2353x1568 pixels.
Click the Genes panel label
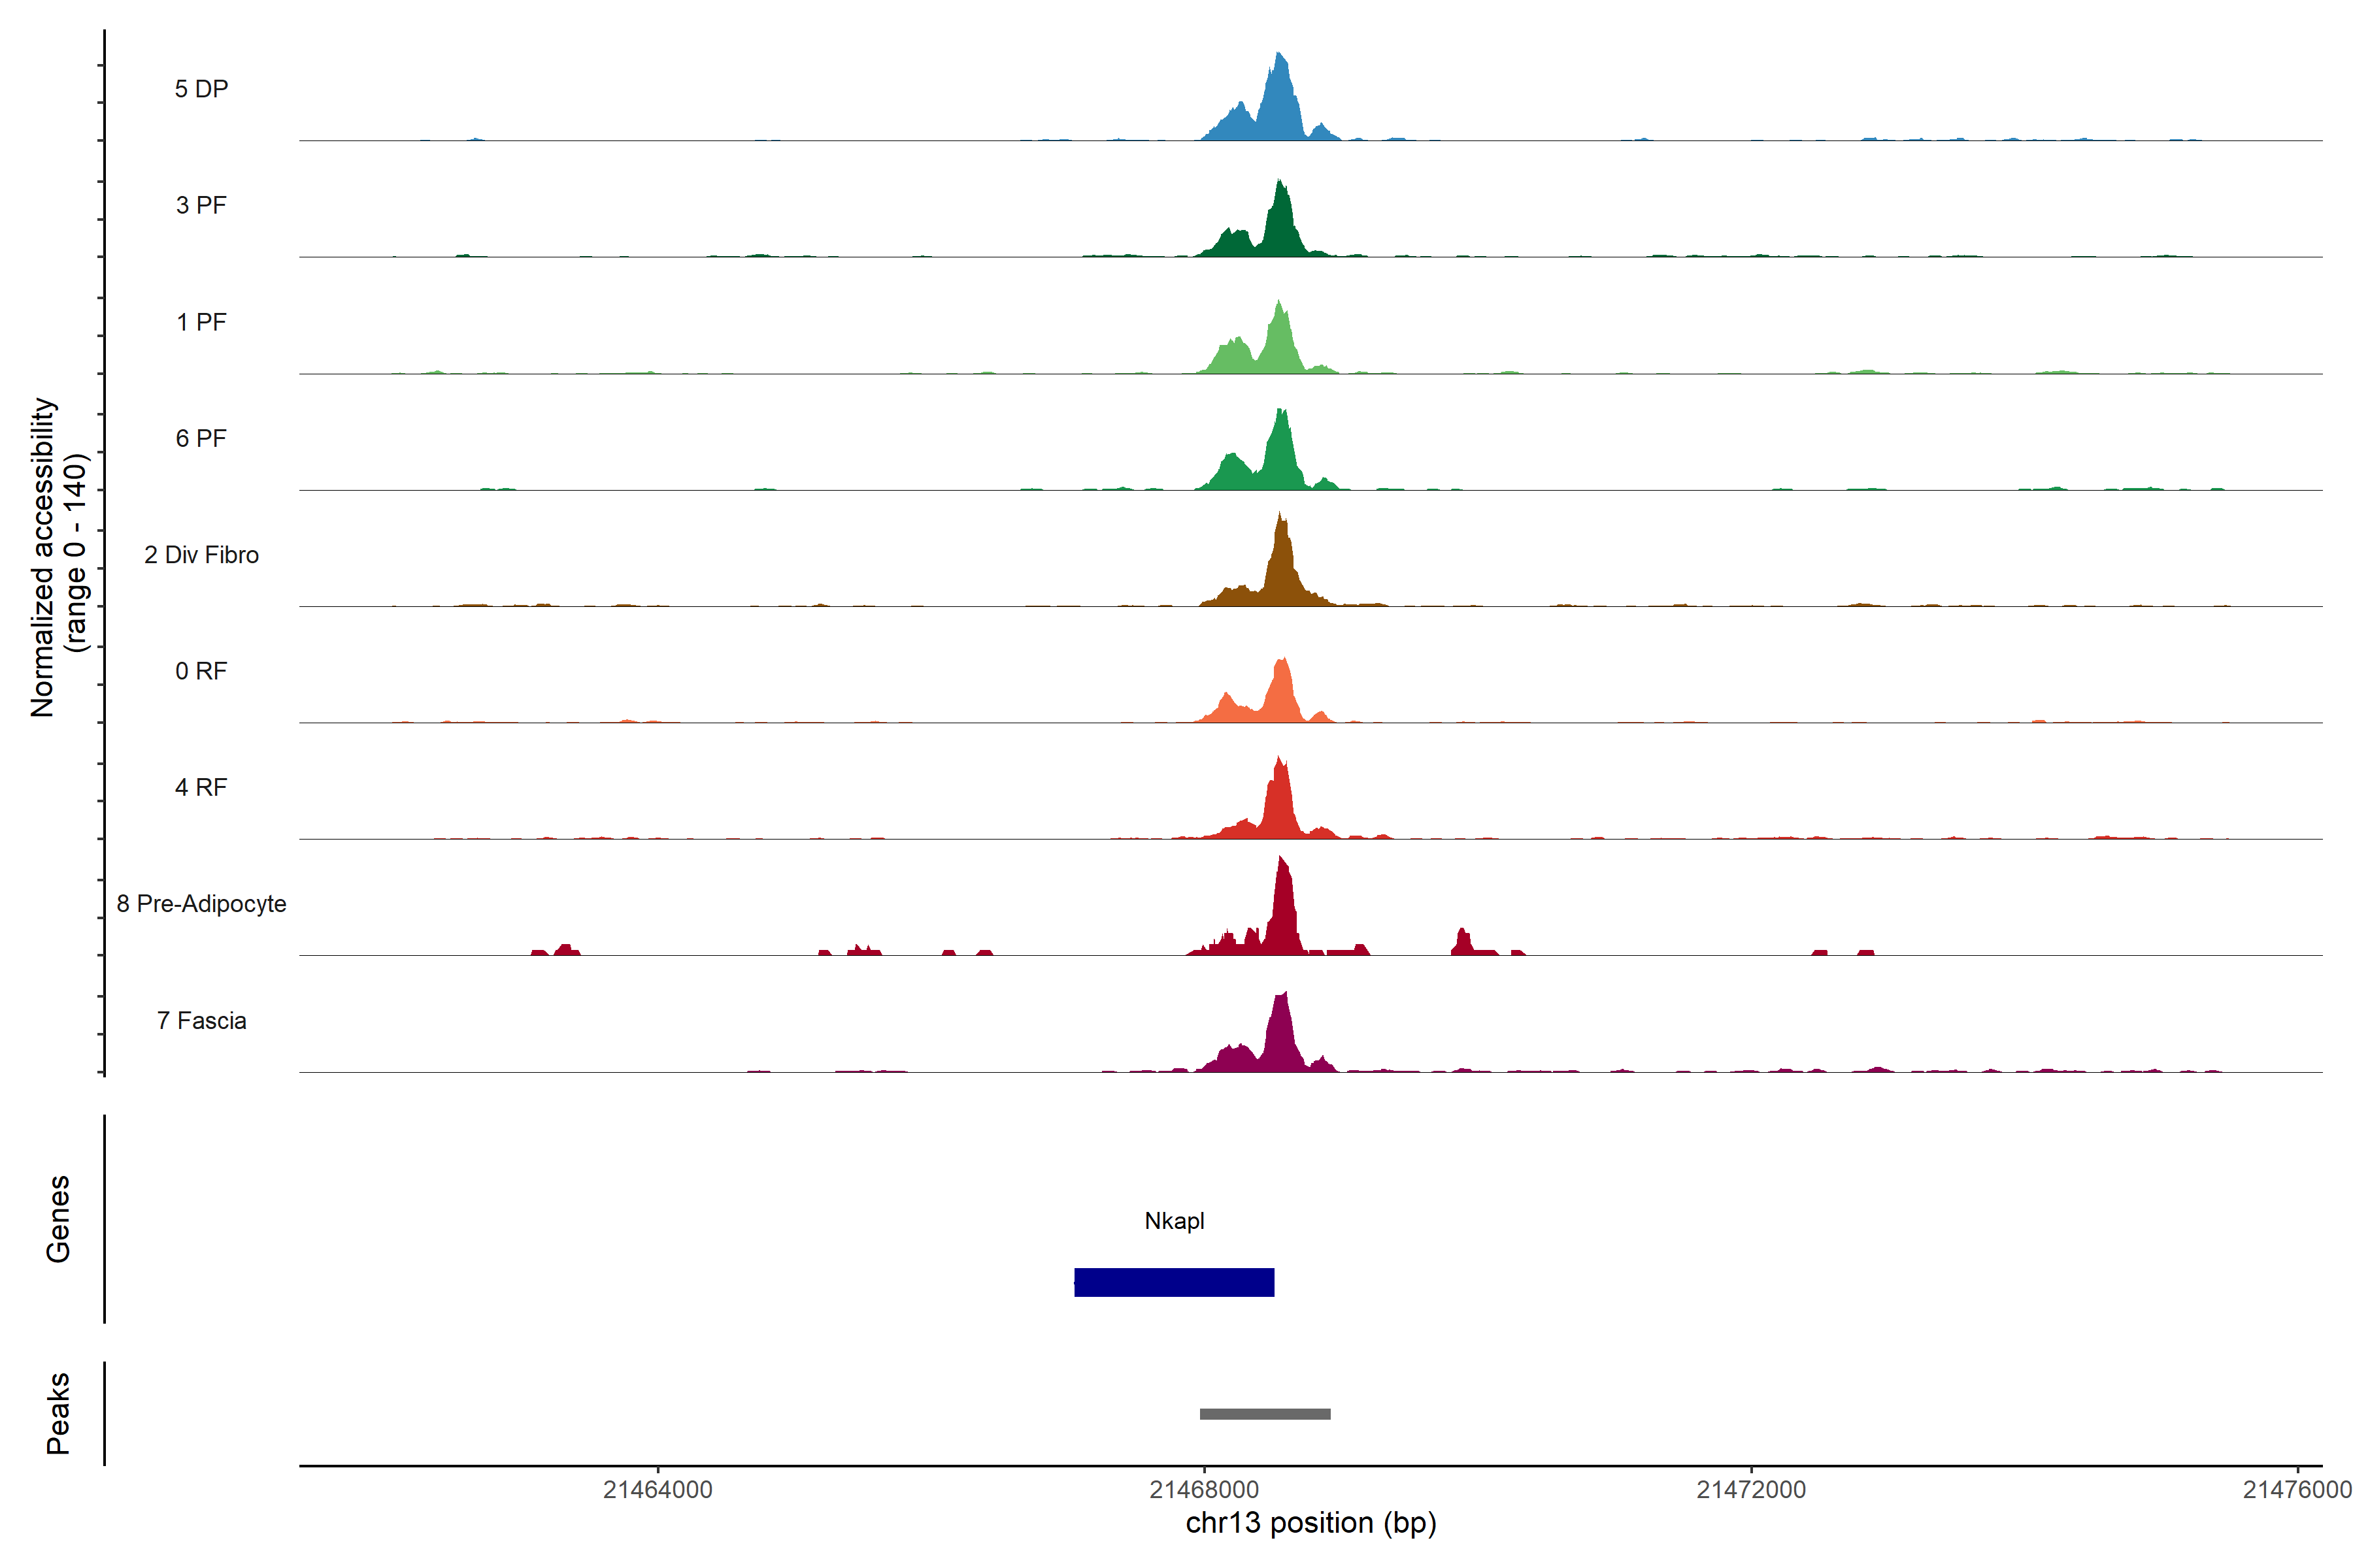click(x=58, y=1219)
